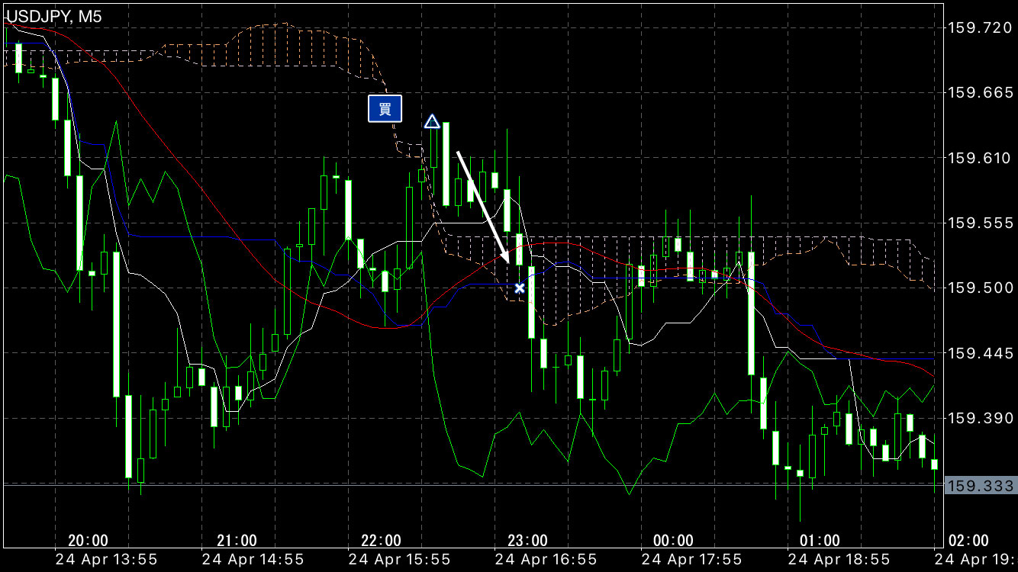Click the 159.610 price level label

click(979, 158)
